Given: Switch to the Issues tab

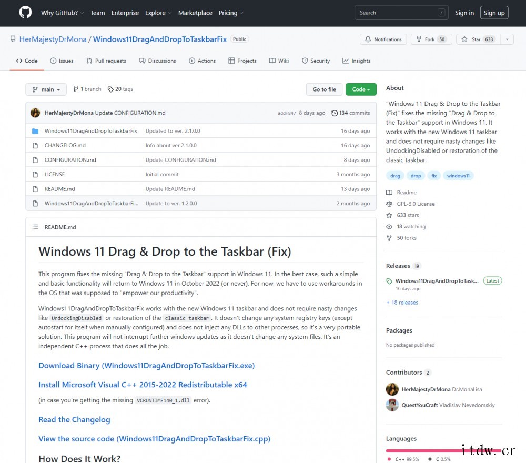Looking at the screenshot, I should click(x=62, y=61).
